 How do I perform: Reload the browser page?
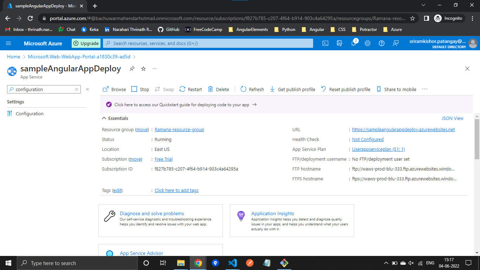pos(30,18)
